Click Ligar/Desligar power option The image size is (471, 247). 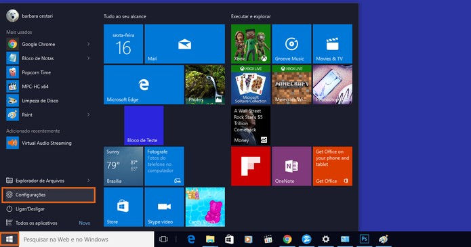pos(48,209)
